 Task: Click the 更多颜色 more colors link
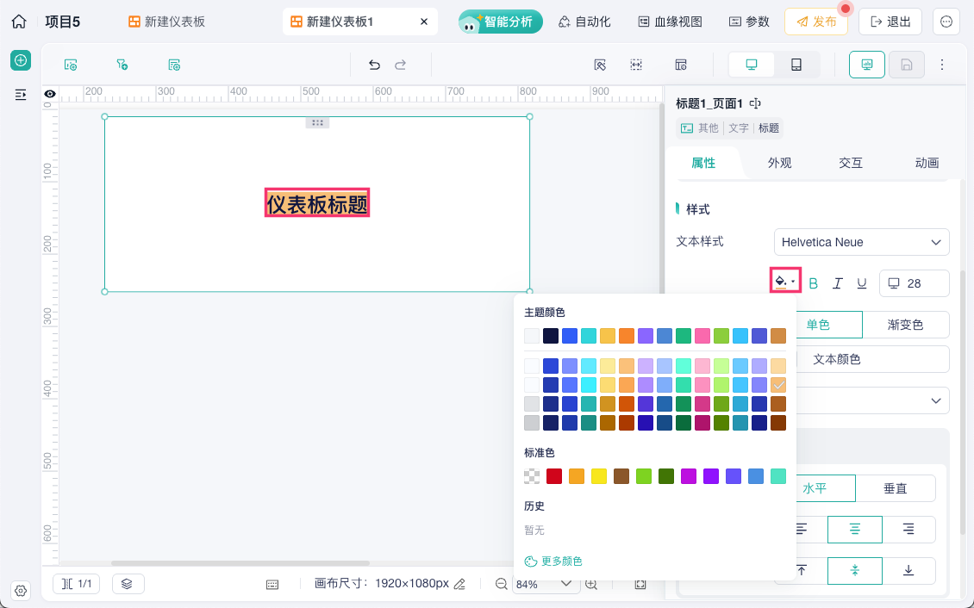coord(553,561)
